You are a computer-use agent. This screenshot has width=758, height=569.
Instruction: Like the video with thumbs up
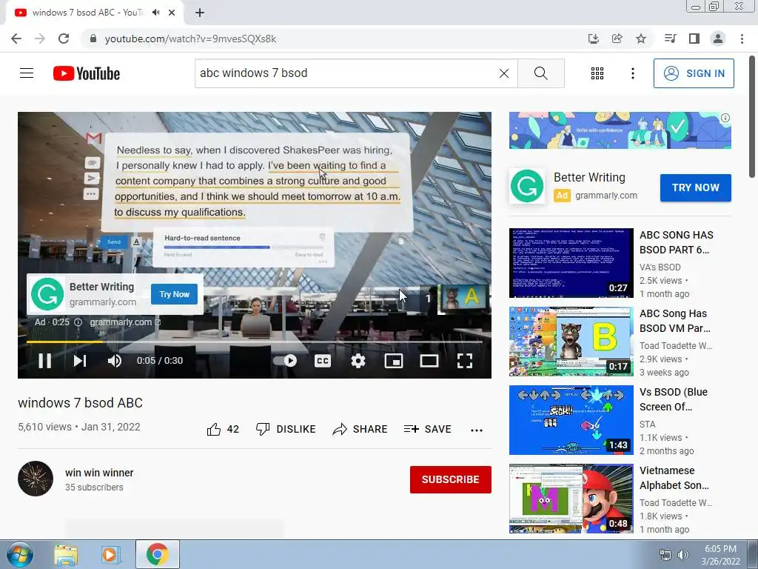(223, 429)
